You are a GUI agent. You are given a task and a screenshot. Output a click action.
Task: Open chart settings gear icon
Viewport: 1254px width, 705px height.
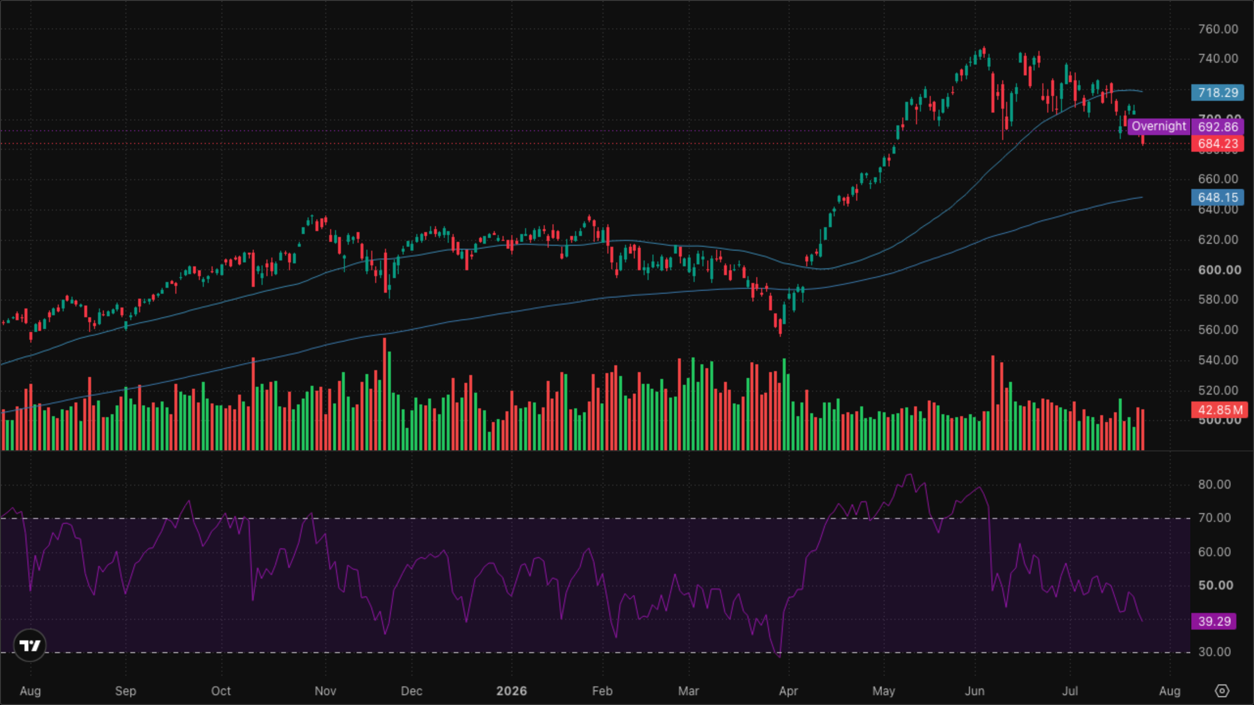[x=1222, y=691]
